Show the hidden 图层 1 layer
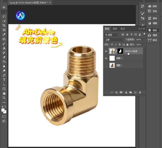This screenshot has width=162, height=148. coord(106,65)
